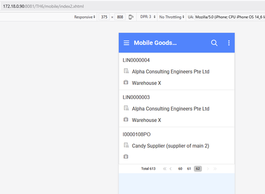This screenshot has width=265, height=194.
Task: Click warehouse icon in the LIN0000003 card
Action: click(126, 119)
